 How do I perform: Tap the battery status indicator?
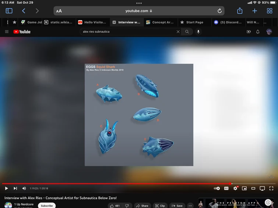tap(273, 3)
